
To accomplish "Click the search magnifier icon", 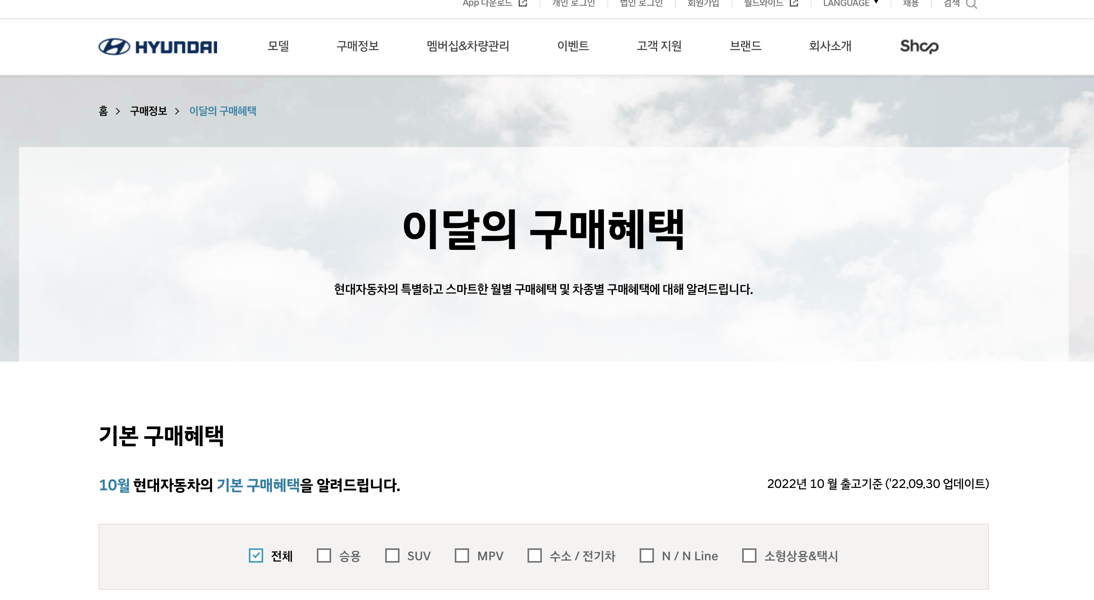I will pos(971,4).
